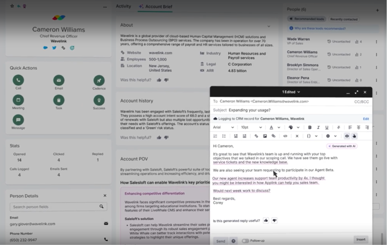The height and width of the screenshot is (245, 387).
Task: Thumbs down the Account history section
Action: [166, 137]
